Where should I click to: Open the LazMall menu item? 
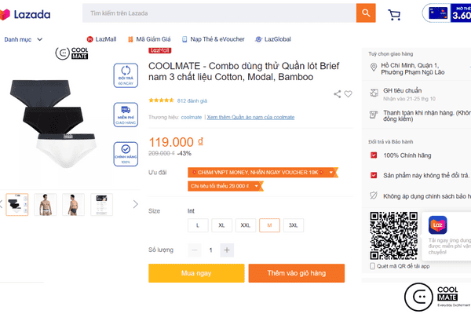coord(102,39)
